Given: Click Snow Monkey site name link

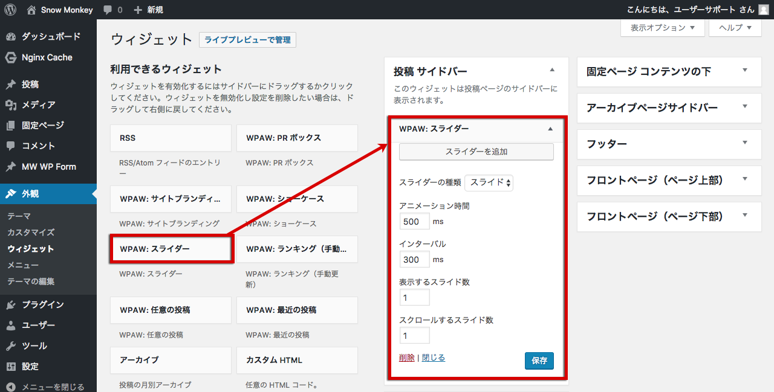Looking at the screenshot, I should tap(67, 10).
